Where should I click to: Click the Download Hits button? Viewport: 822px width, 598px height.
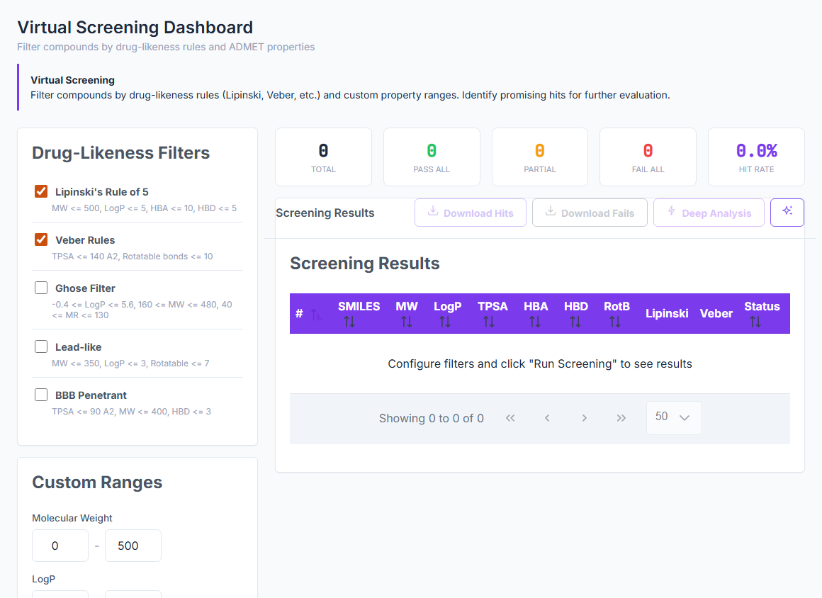click(471, 213)
